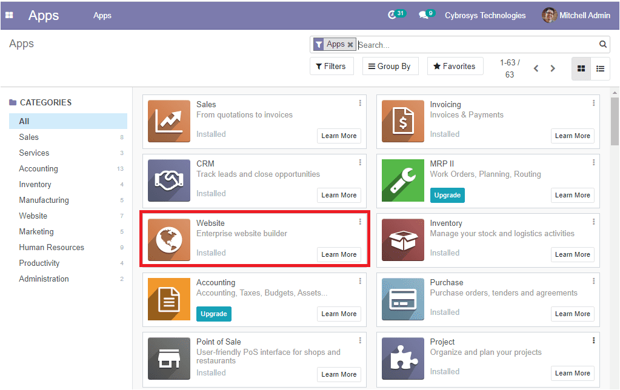This screenshot has height=390, width=620.
Task: Open the home menu grid icon
Action: point(9,15)
